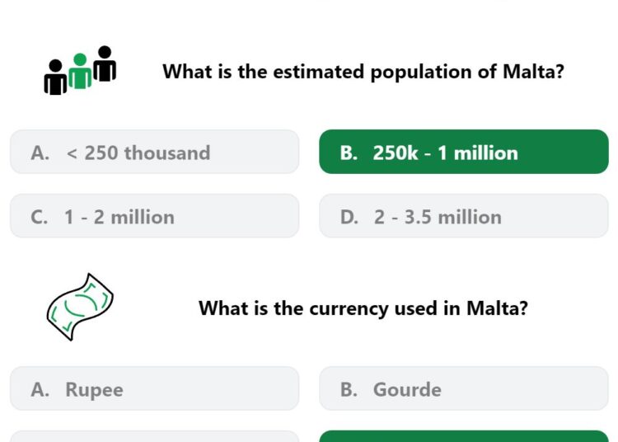The width and height of the screenshot is (618, 442).
Task: Pick the "2 - 3.5 million" answer
Action: tap(464, 216)
